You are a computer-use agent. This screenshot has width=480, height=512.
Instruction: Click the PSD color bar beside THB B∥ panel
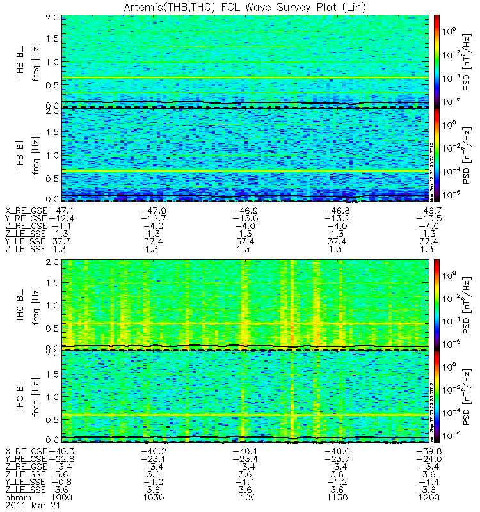pyautogui.click(x=436, y=155)
